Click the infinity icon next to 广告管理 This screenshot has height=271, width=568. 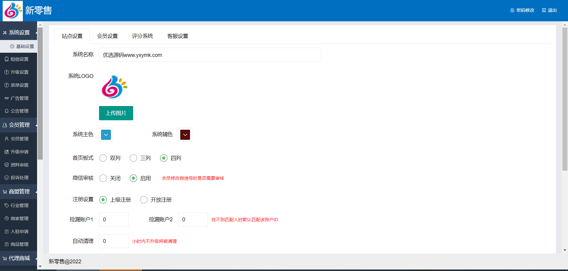coord(7,98)
